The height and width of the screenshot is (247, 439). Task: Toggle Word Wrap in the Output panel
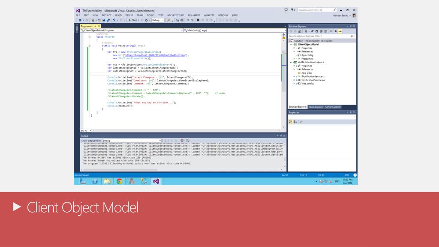coord(188,141)
